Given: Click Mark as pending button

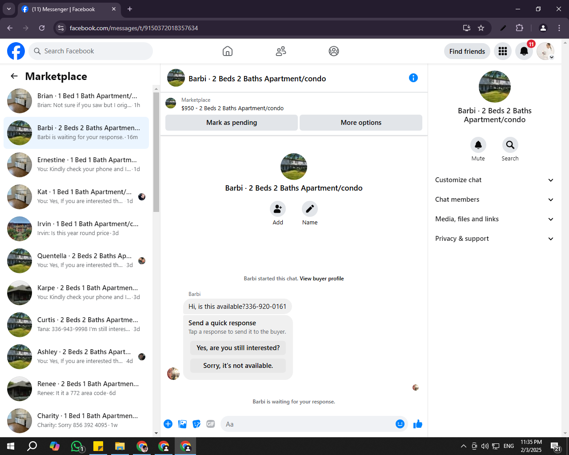Looking at the screenshot, I should coord(232,123).
